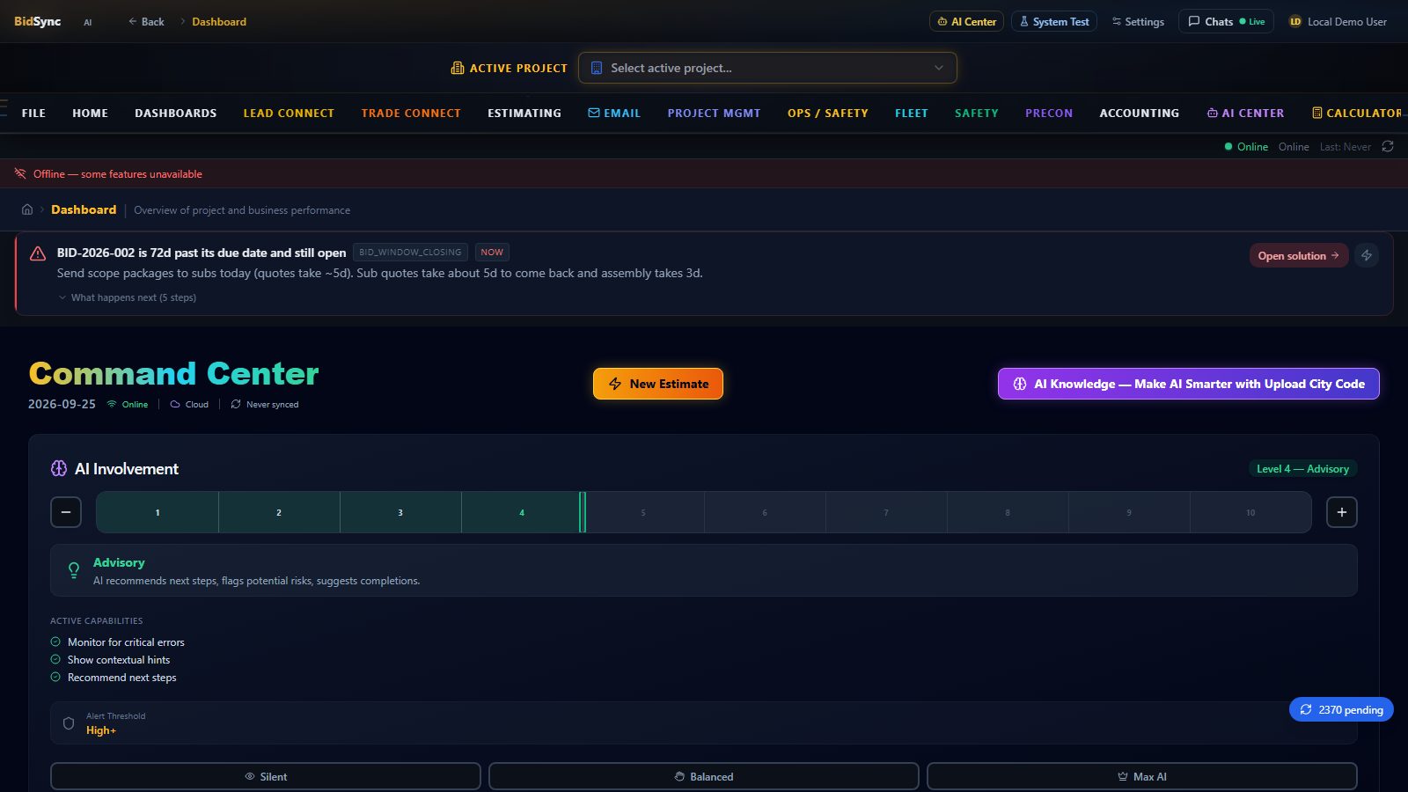Click the Level 4 — Advisory badge
This screenshot has width=1408, height=792.
tap(1303, 468)
